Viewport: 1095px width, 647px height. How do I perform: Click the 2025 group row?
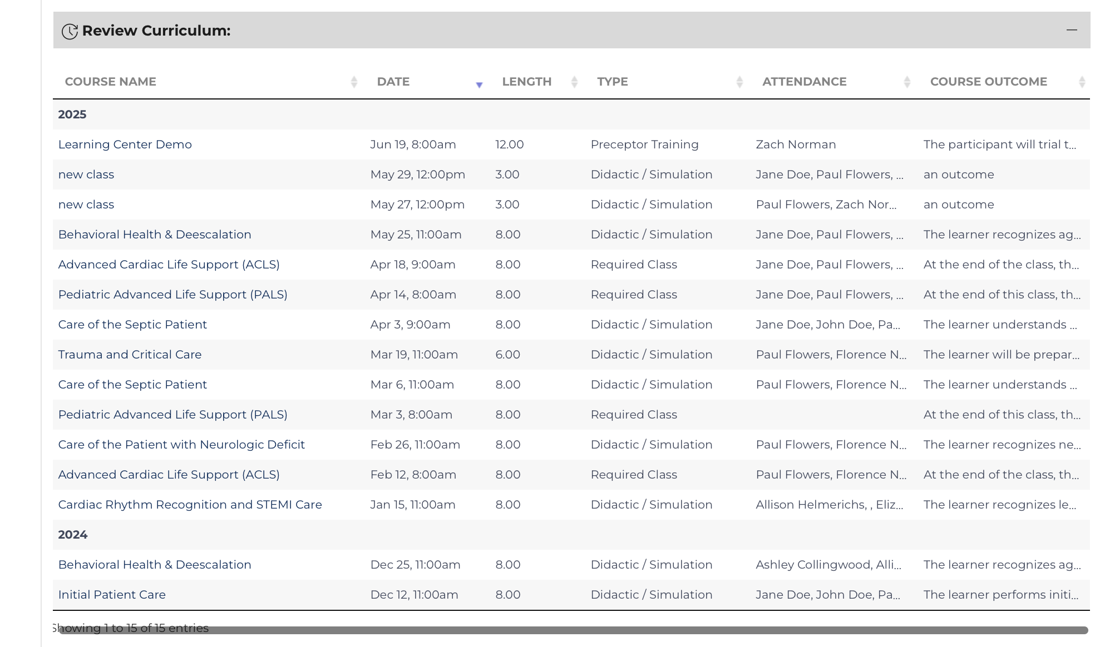click(x=571, y=115)
